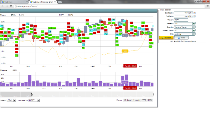The width and height of the screenshot is (210, 125).
Task: Open the new tab button
Action: pos(60,2)
